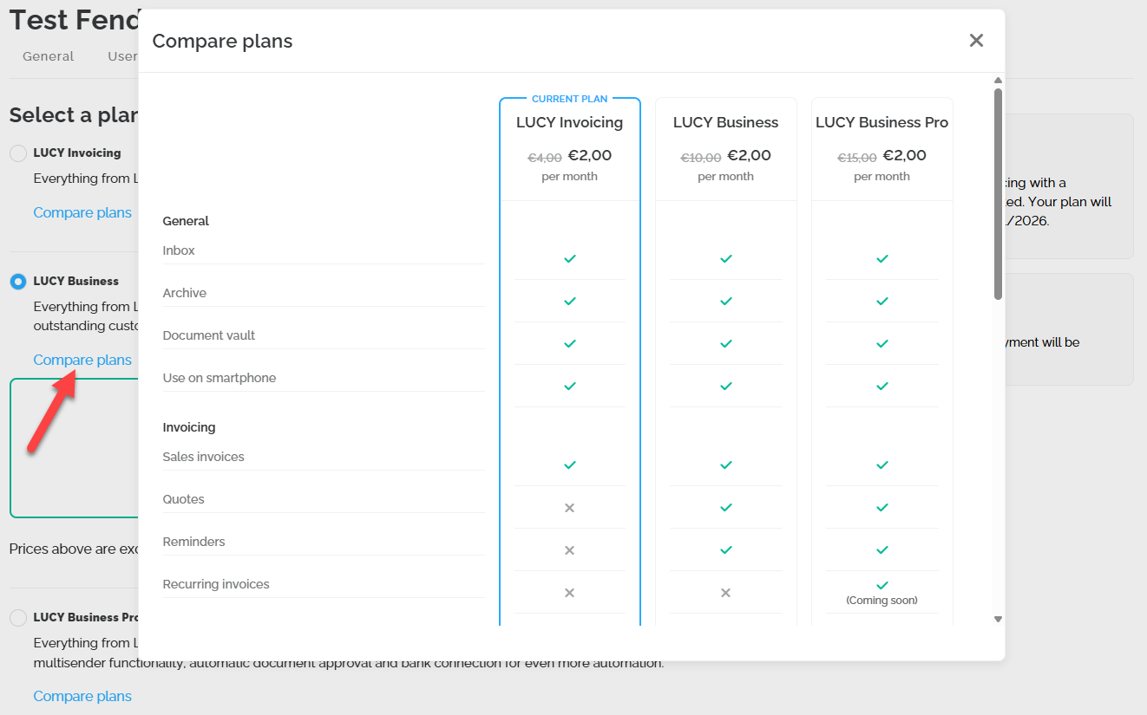1147x715 pixels.
Task: Click the LUCY Business Pro column heading
Action: (882, 122)
